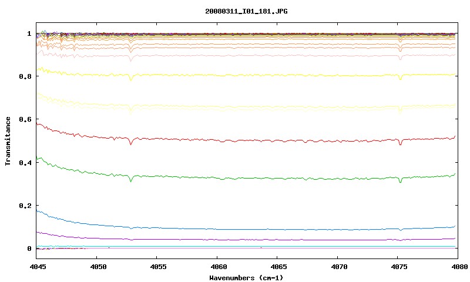
Task: Click the x-axis tick label 4075
Action: tap(399, 267)
